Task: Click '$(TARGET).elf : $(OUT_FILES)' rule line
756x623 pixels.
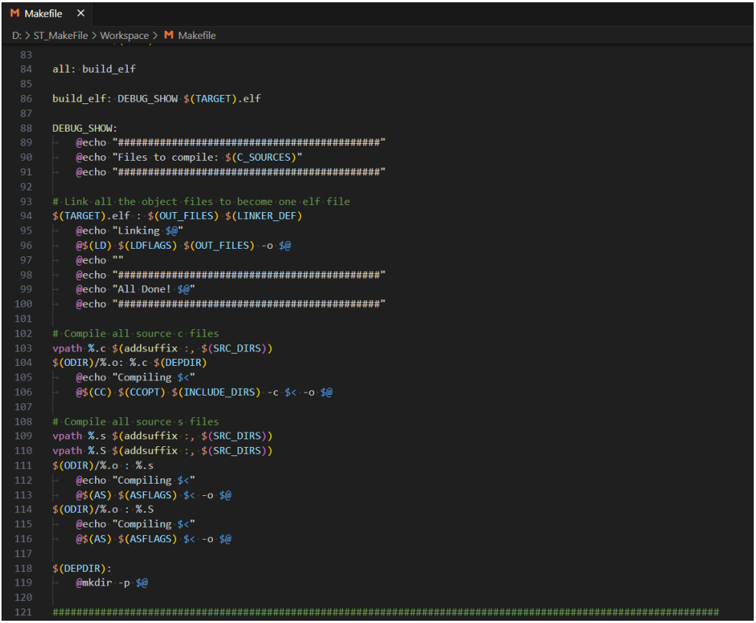Action: pos(177,216)
